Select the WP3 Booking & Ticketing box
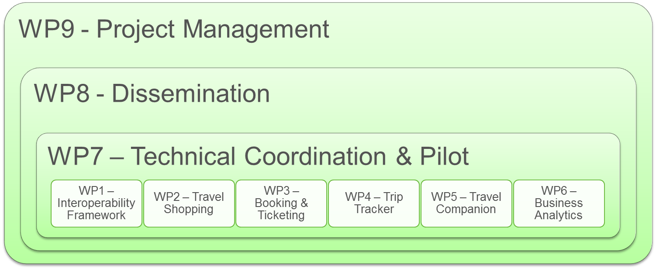This screenshot has height=269, width=656. pos(281,203)
